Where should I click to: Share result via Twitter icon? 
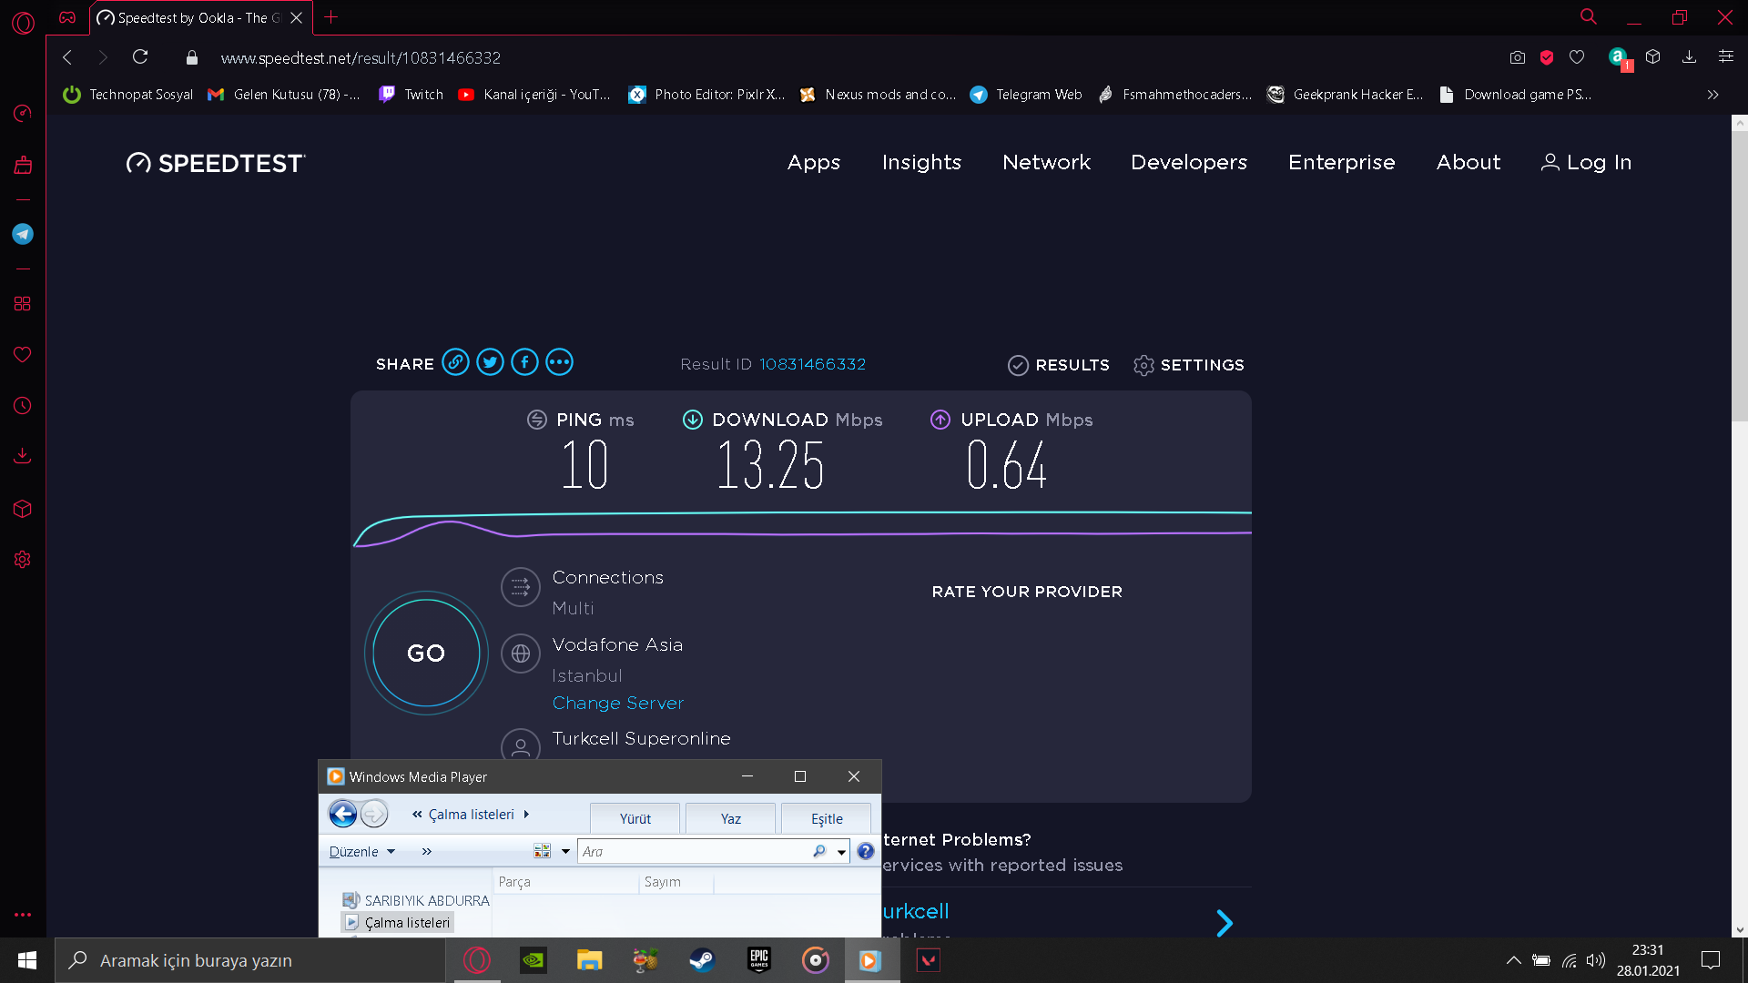click(490, 363)
